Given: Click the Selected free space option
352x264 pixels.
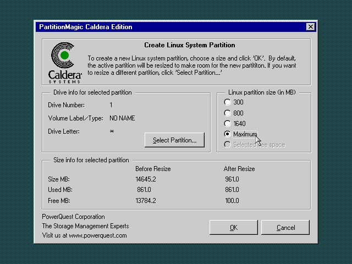Looking at the screenshot, I should click(x=228, y=145).
